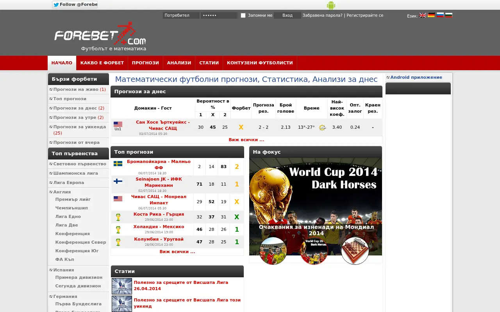500x312 pixels.
Task: Click the Swedish flag beside Бромапойкарна - Малмьо ФФ
Action: [x=118, y=163]
